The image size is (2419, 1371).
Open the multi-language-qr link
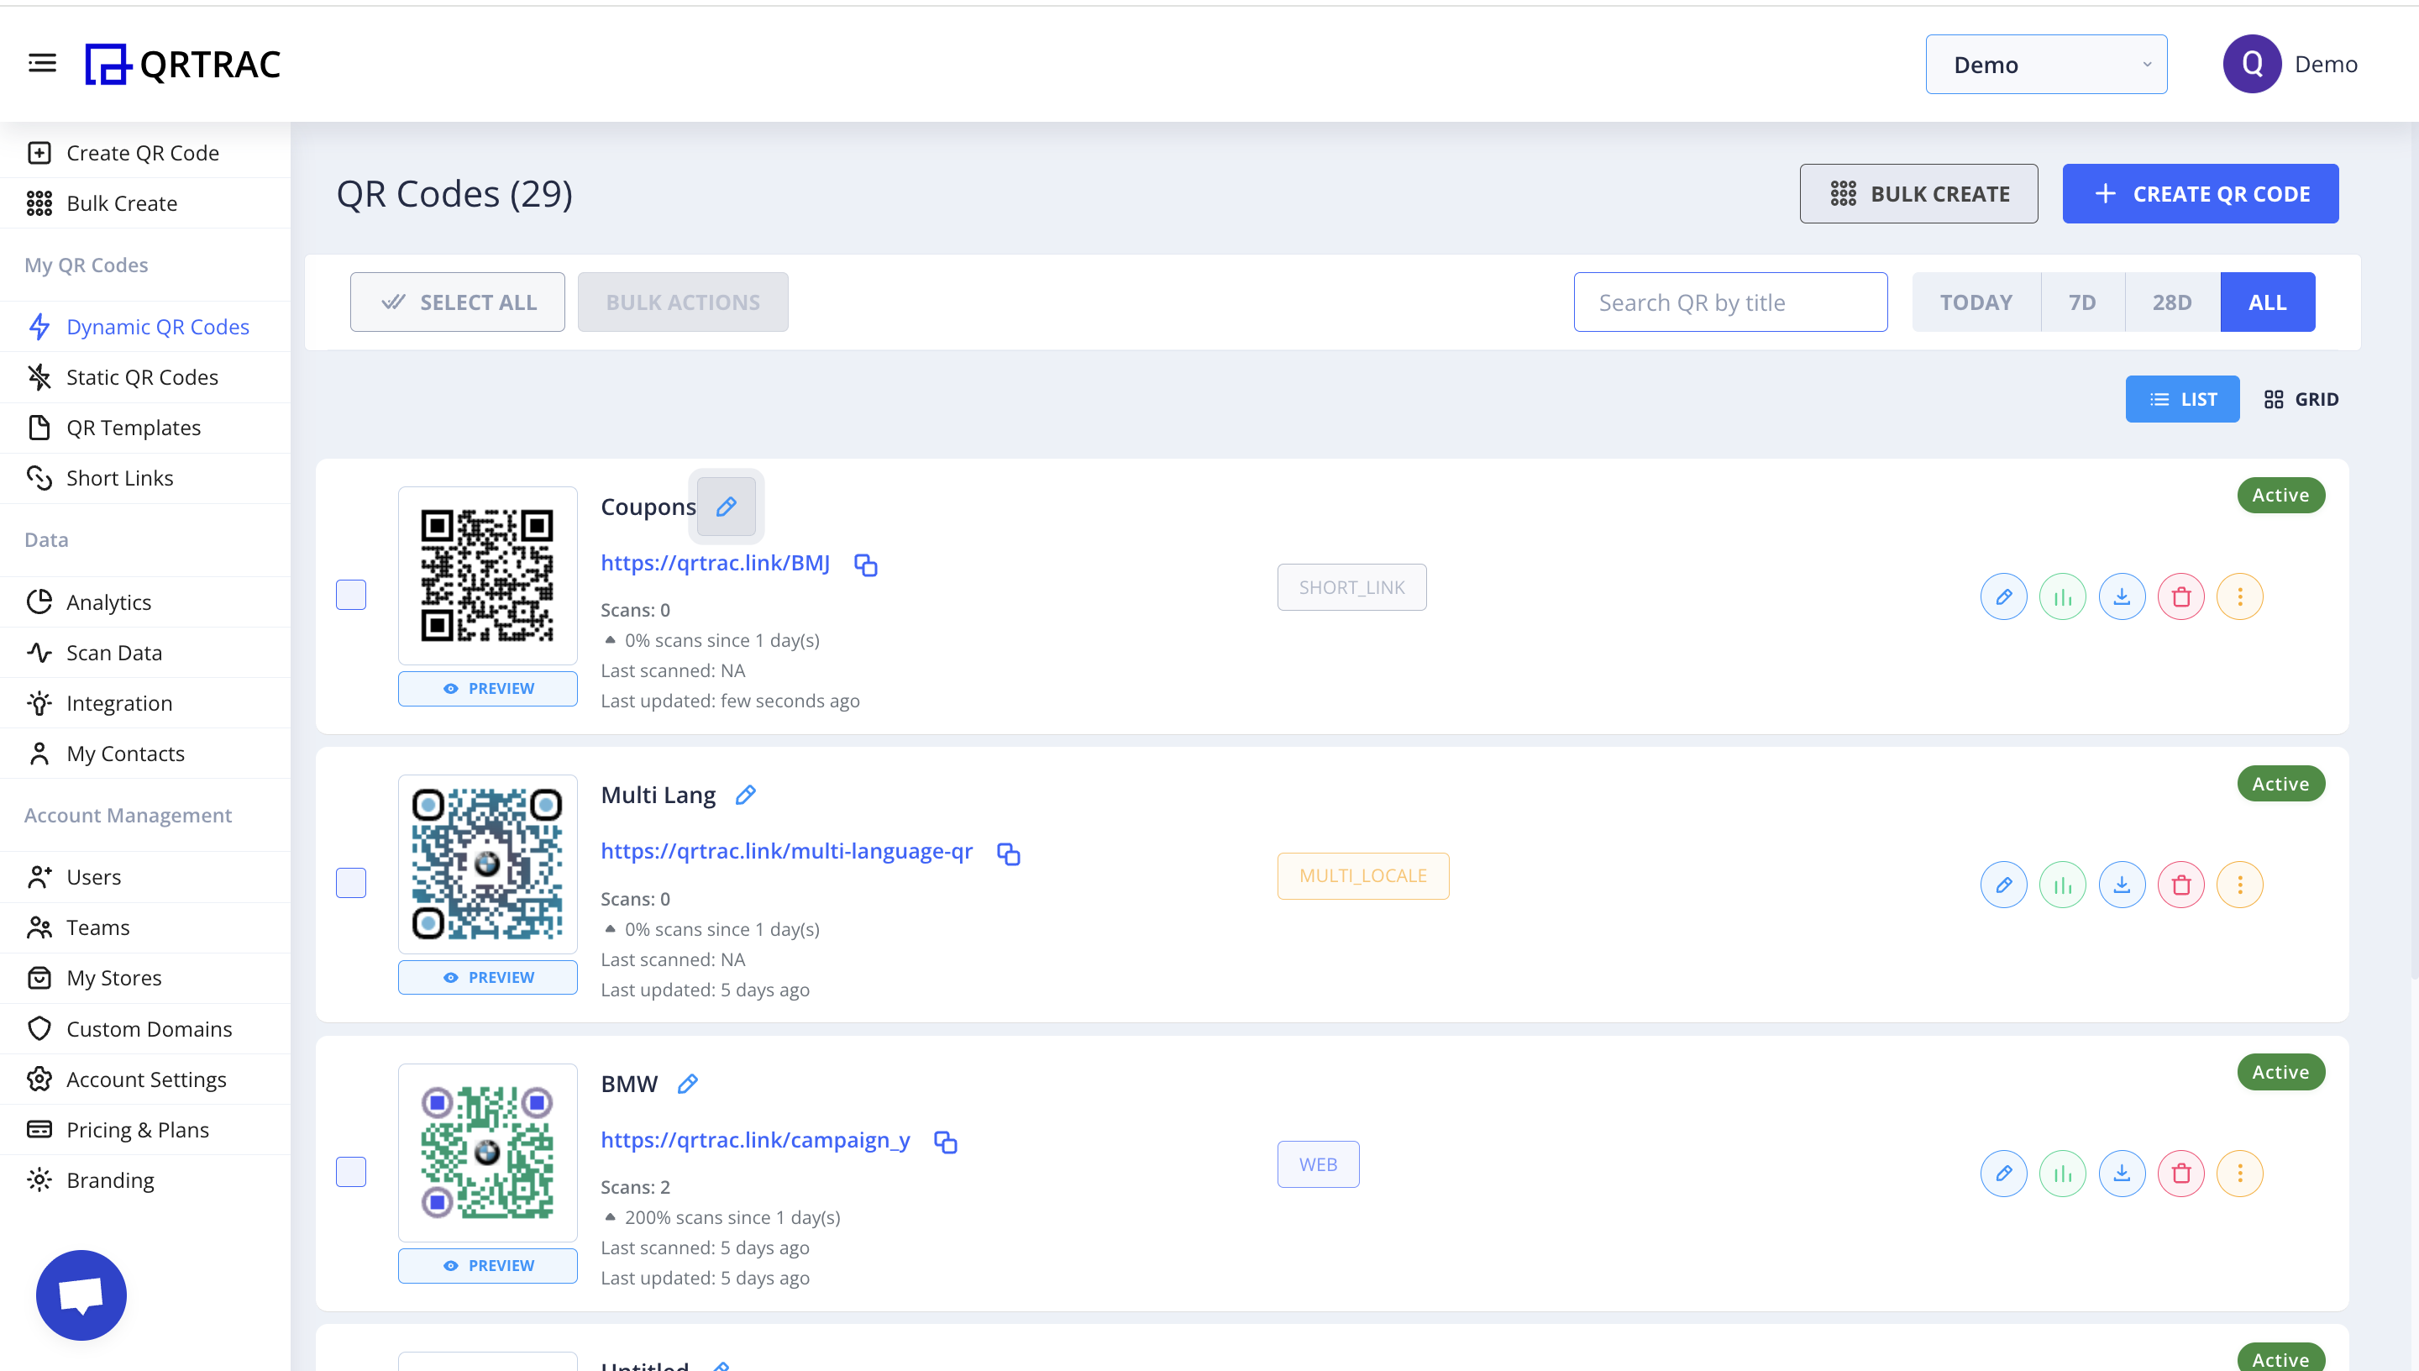(786, 851)
